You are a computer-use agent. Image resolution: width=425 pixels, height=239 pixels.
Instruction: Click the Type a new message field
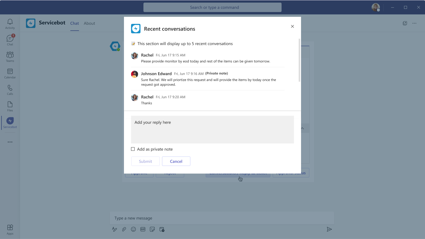click(222, 218)
